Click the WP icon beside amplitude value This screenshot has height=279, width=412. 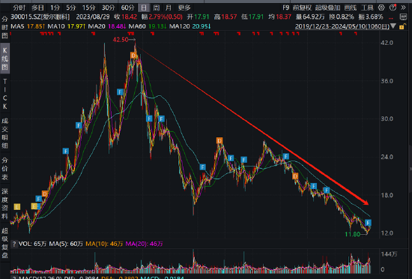point(403,17)
